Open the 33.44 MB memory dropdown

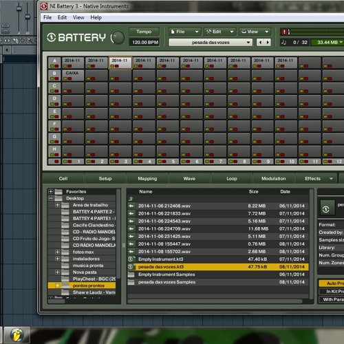pyautogui.click(x=327, y=42)
